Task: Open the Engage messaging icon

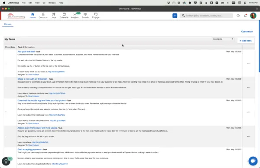Action: pos(96,16)
